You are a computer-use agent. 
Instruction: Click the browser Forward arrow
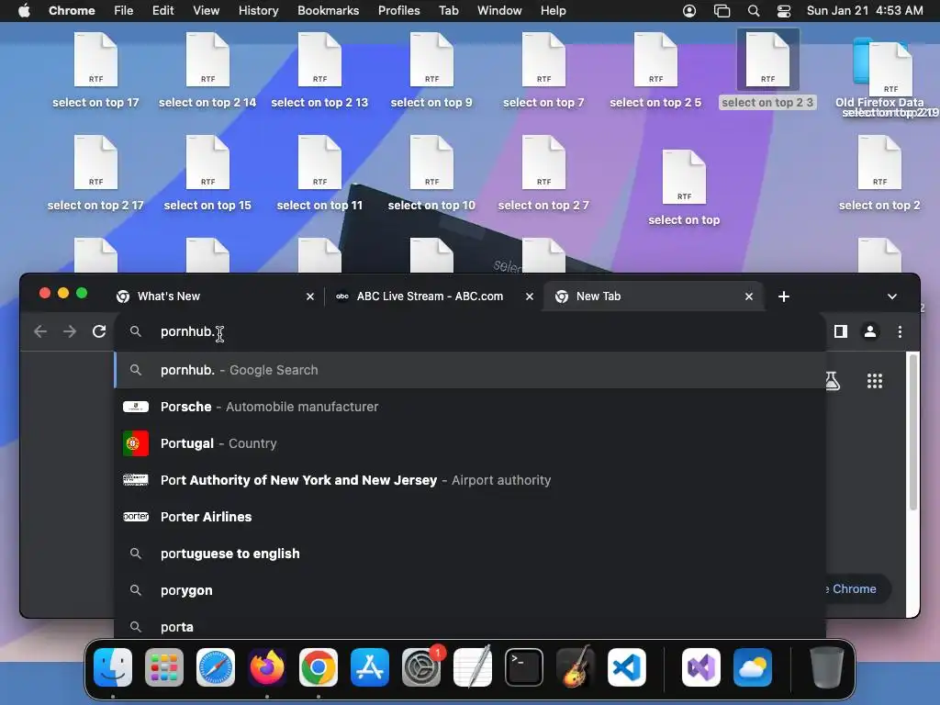click(x=70, y=331)
